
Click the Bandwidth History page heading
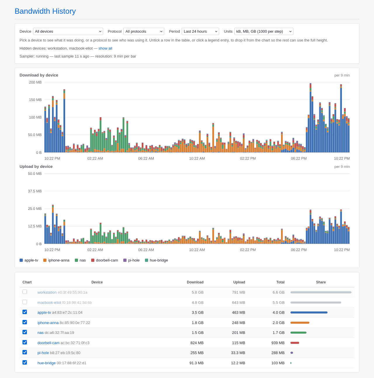coord(45,11)
